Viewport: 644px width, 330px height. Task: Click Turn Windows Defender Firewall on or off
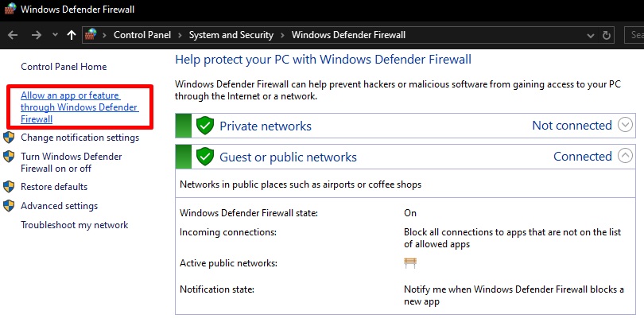click(x=71, y=162)
